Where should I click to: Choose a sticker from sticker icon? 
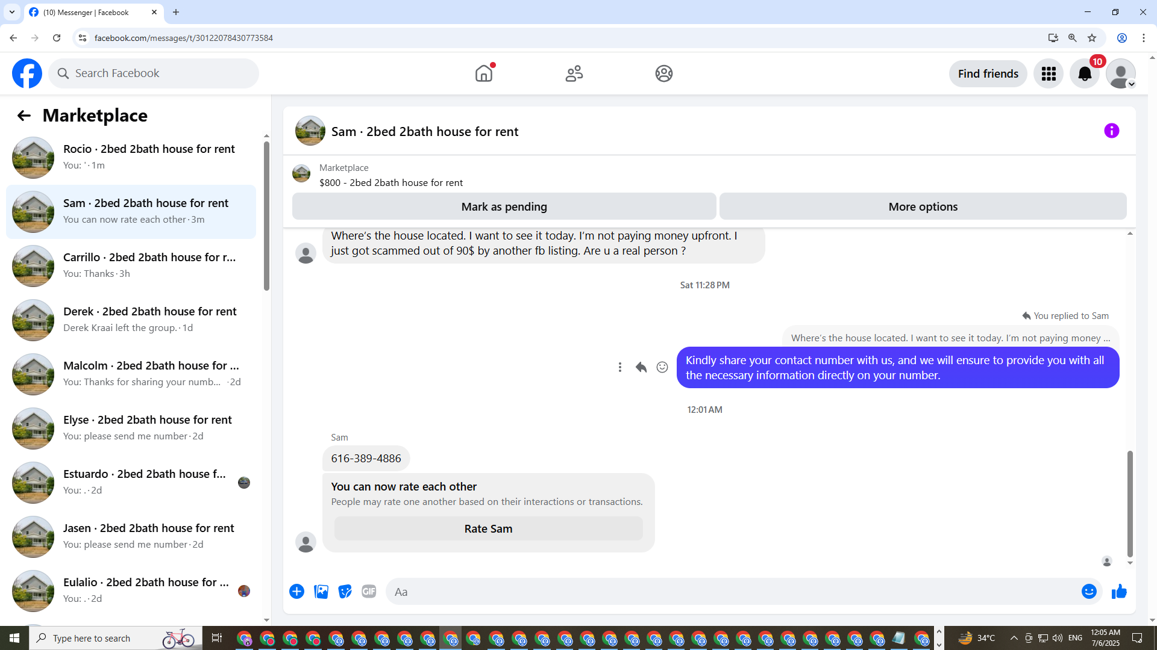click(345, 592)
